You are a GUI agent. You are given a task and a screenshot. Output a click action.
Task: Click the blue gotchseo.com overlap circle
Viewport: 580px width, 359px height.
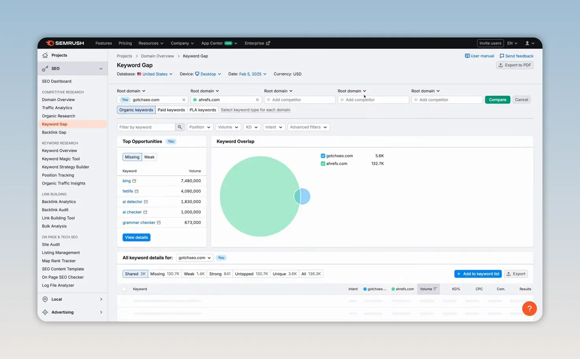(306, 196)
